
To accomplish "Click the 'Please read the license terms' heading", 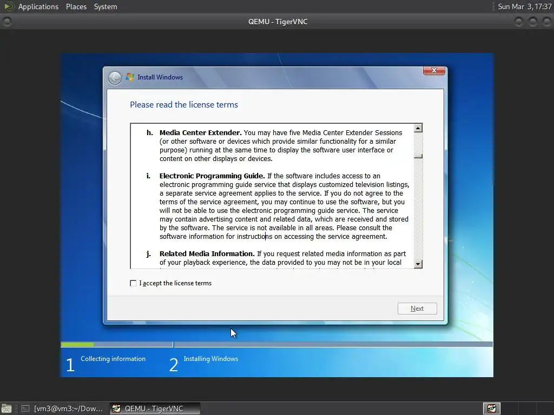I will (184, 104).
